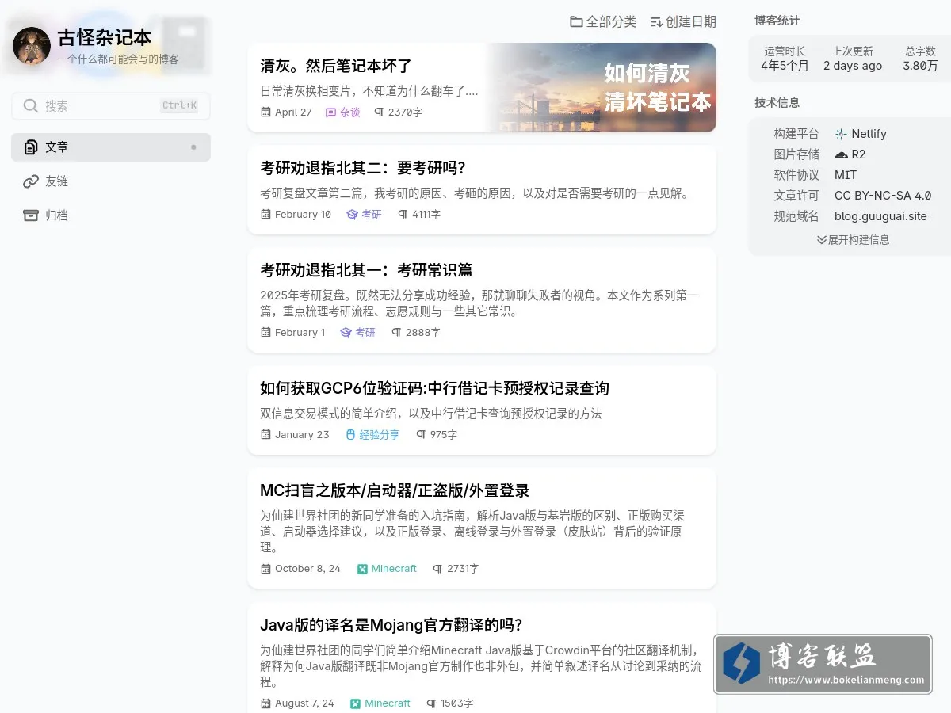Click the word count icon beside 2370字
951x713 pixels.
point(379,112)
